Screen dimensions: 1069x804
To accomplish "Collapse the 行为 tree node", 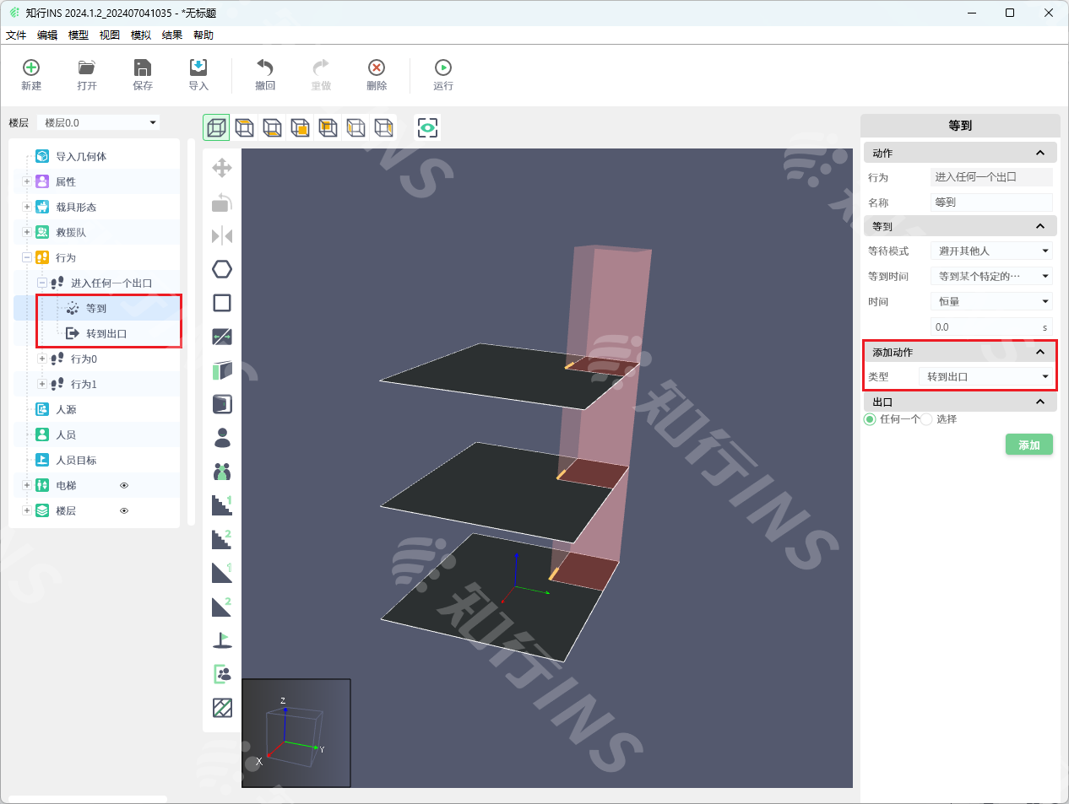I will pos(27,257).
